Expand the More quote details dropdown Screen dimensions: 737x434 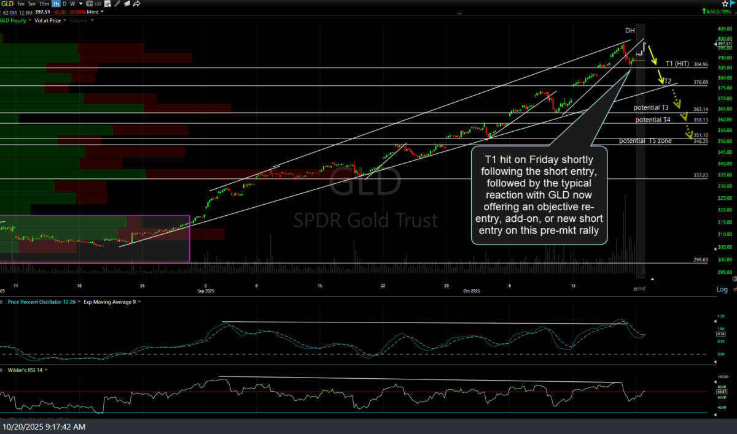pyautogui.click(x=93, y=12)
